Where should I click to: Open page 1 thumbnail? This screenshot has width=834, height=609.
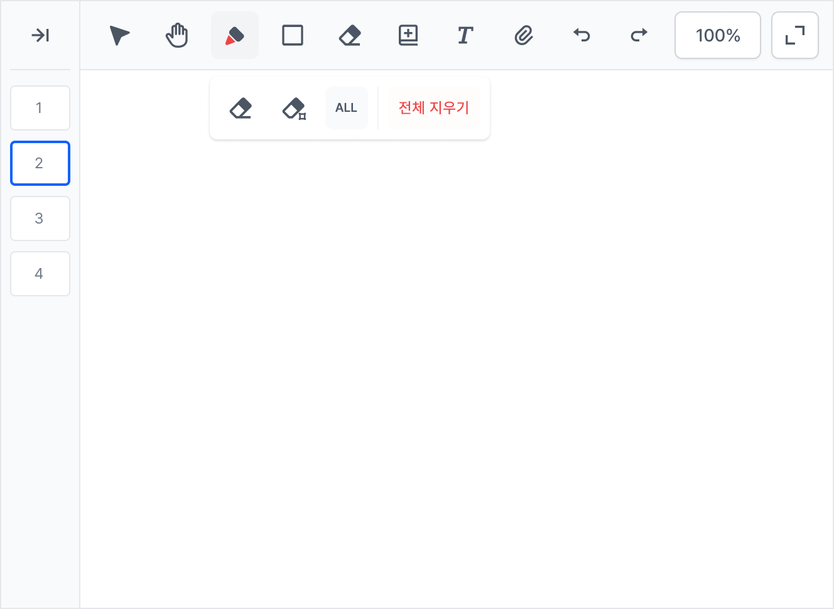[x=40, y=108]
